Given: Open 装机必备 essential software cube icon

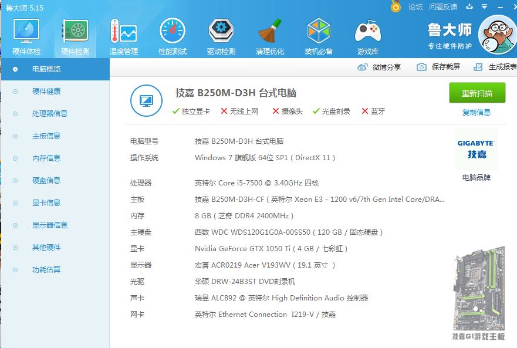Looking at the screenshot, I should (x=319, y=36).
